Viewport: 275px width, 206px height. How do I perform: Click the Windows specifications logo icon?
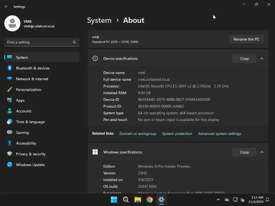[x=95, y=152]
